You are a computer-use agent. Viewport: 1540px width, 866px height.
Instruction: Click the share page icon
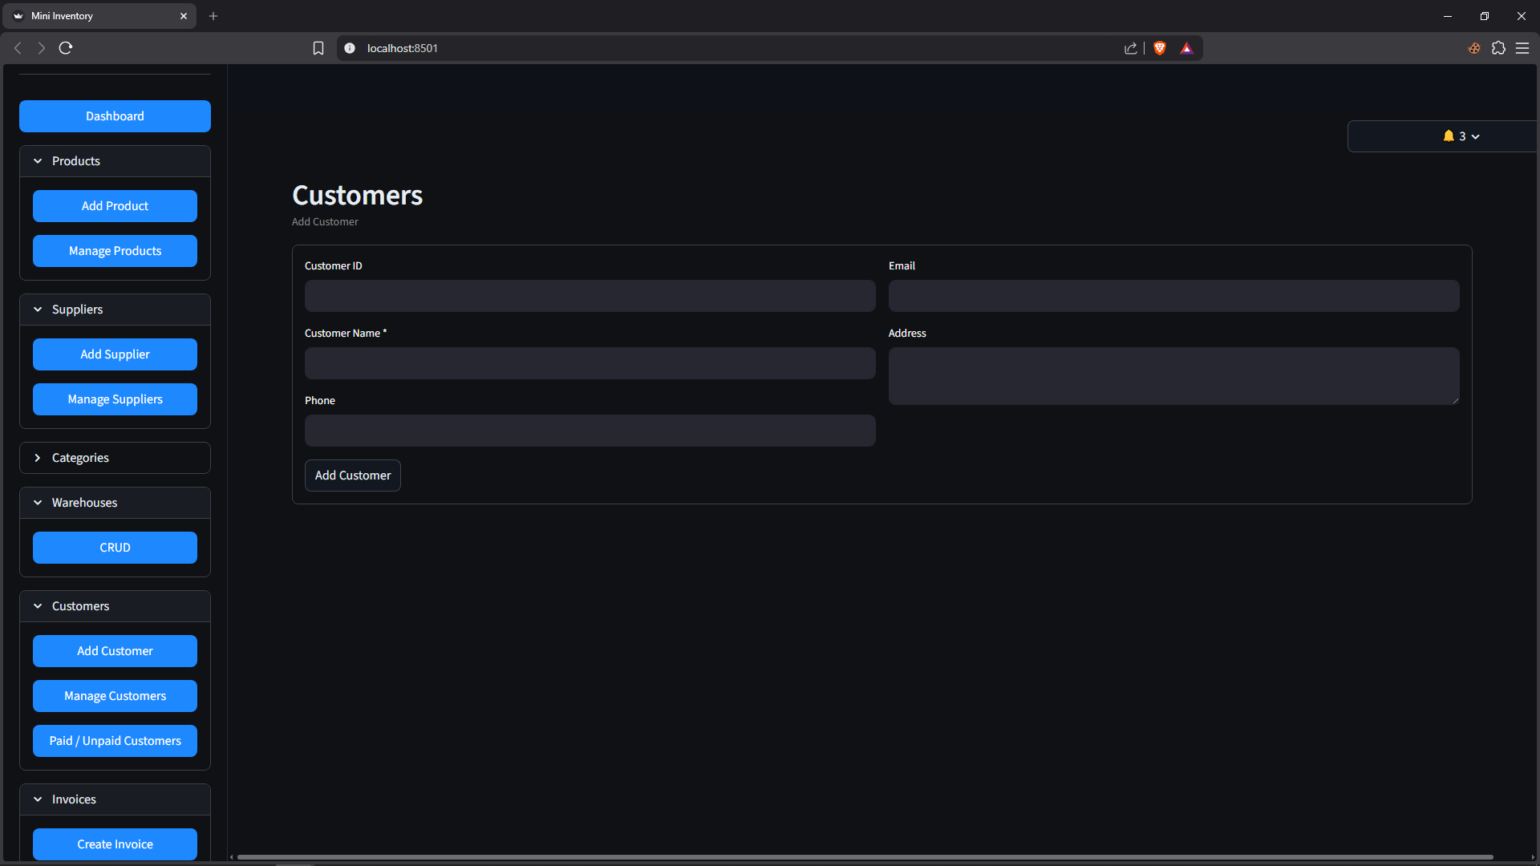1130,48
